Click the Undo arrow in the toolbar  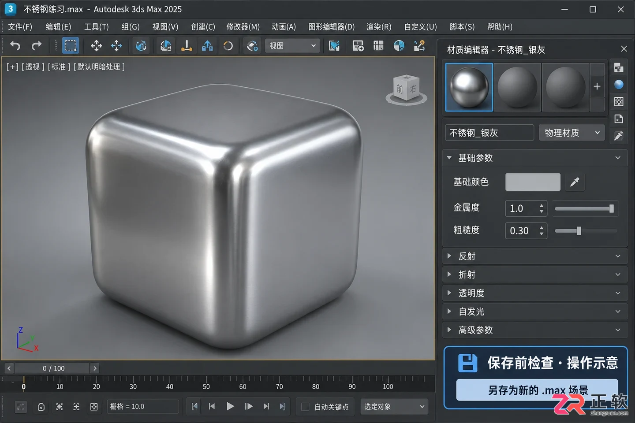tap(15, 45)
